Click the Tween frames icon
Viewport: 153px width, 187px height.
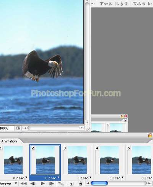pyautogui.click(x=61, y=184)
